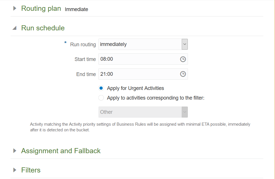Expand the Filters section
The width and height of the screenshot is (275, 179).
tap(15, 170)
